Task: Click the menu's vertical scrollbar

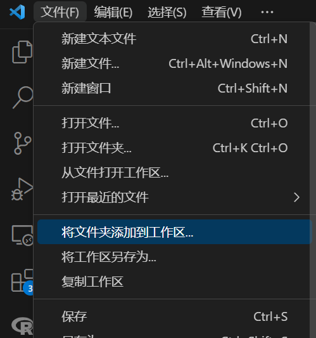Action: 313,180
